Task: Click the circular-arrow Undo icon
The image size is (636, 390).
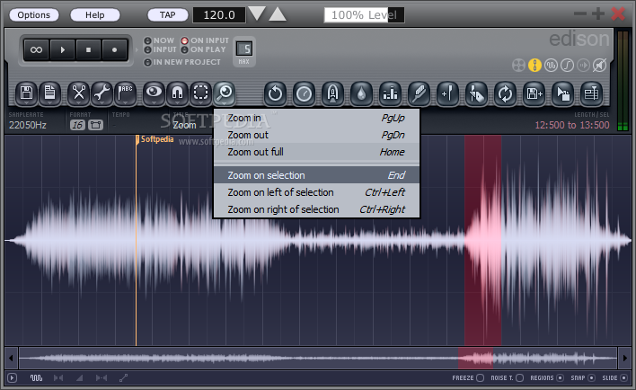Action: click(275, 93)
